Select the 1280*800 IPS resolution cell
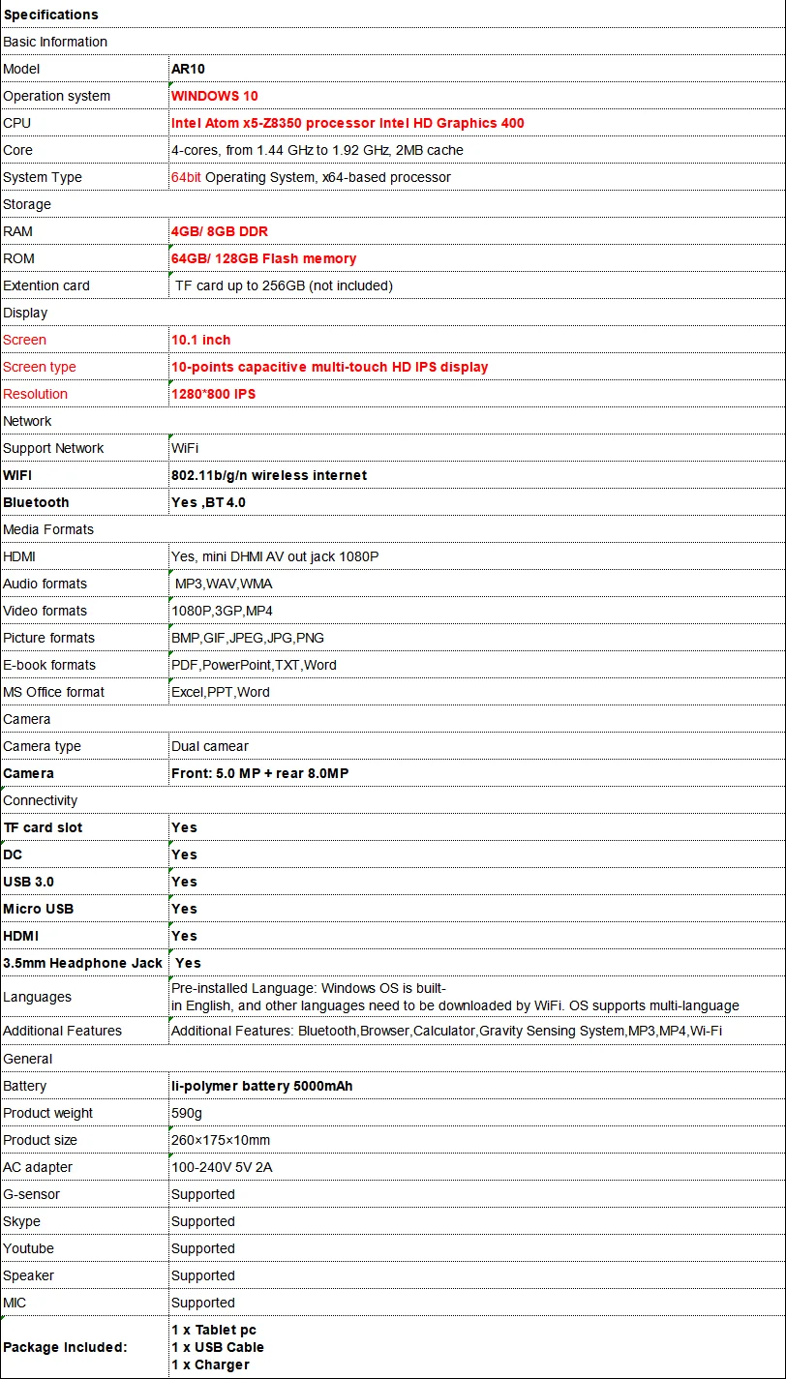The image size is (786, 1379). pyautogui.click(x=476, y=394)
